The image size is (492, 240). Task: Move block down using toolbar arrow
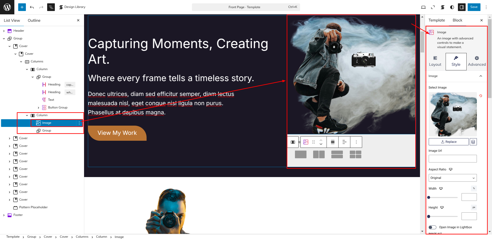(321, 145)
